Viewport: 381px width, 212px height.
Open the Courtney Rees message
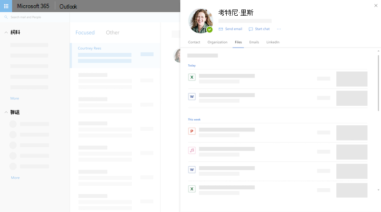(x=115, y=55)
